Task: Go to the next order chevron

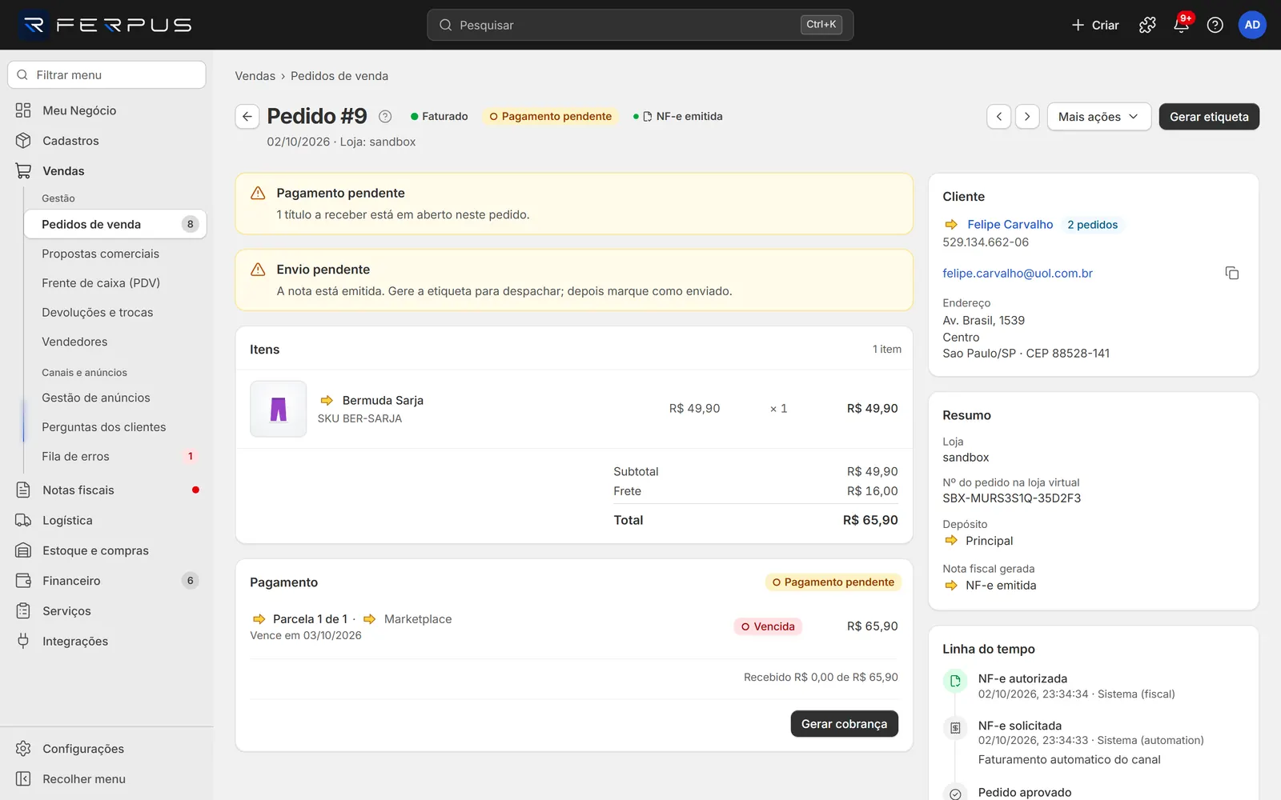Action: pos(1027,117)
